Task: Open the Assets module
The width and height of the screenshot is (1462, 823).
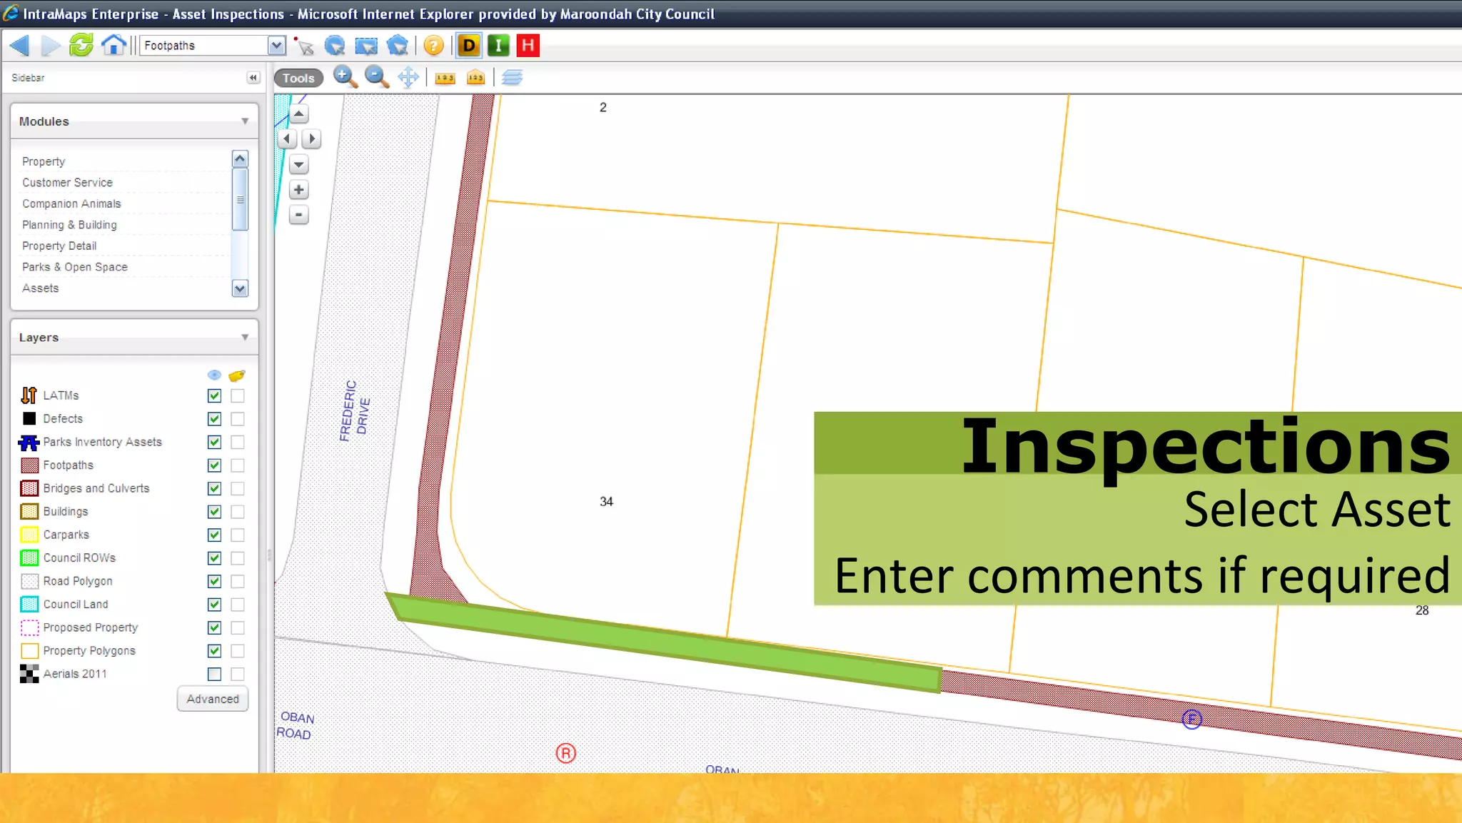Action: 41,288
